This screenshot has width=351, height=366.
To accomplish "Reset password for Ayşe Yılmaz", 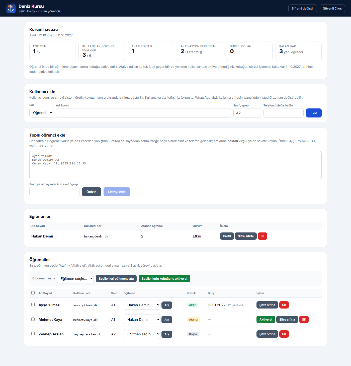I will pyautogui.click(x=267, y=305).
